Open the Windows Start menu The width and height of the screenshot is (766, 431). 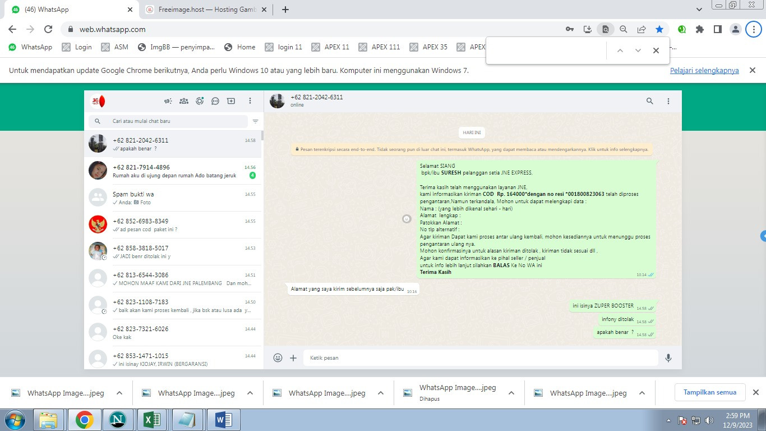[x=14, y=419]
